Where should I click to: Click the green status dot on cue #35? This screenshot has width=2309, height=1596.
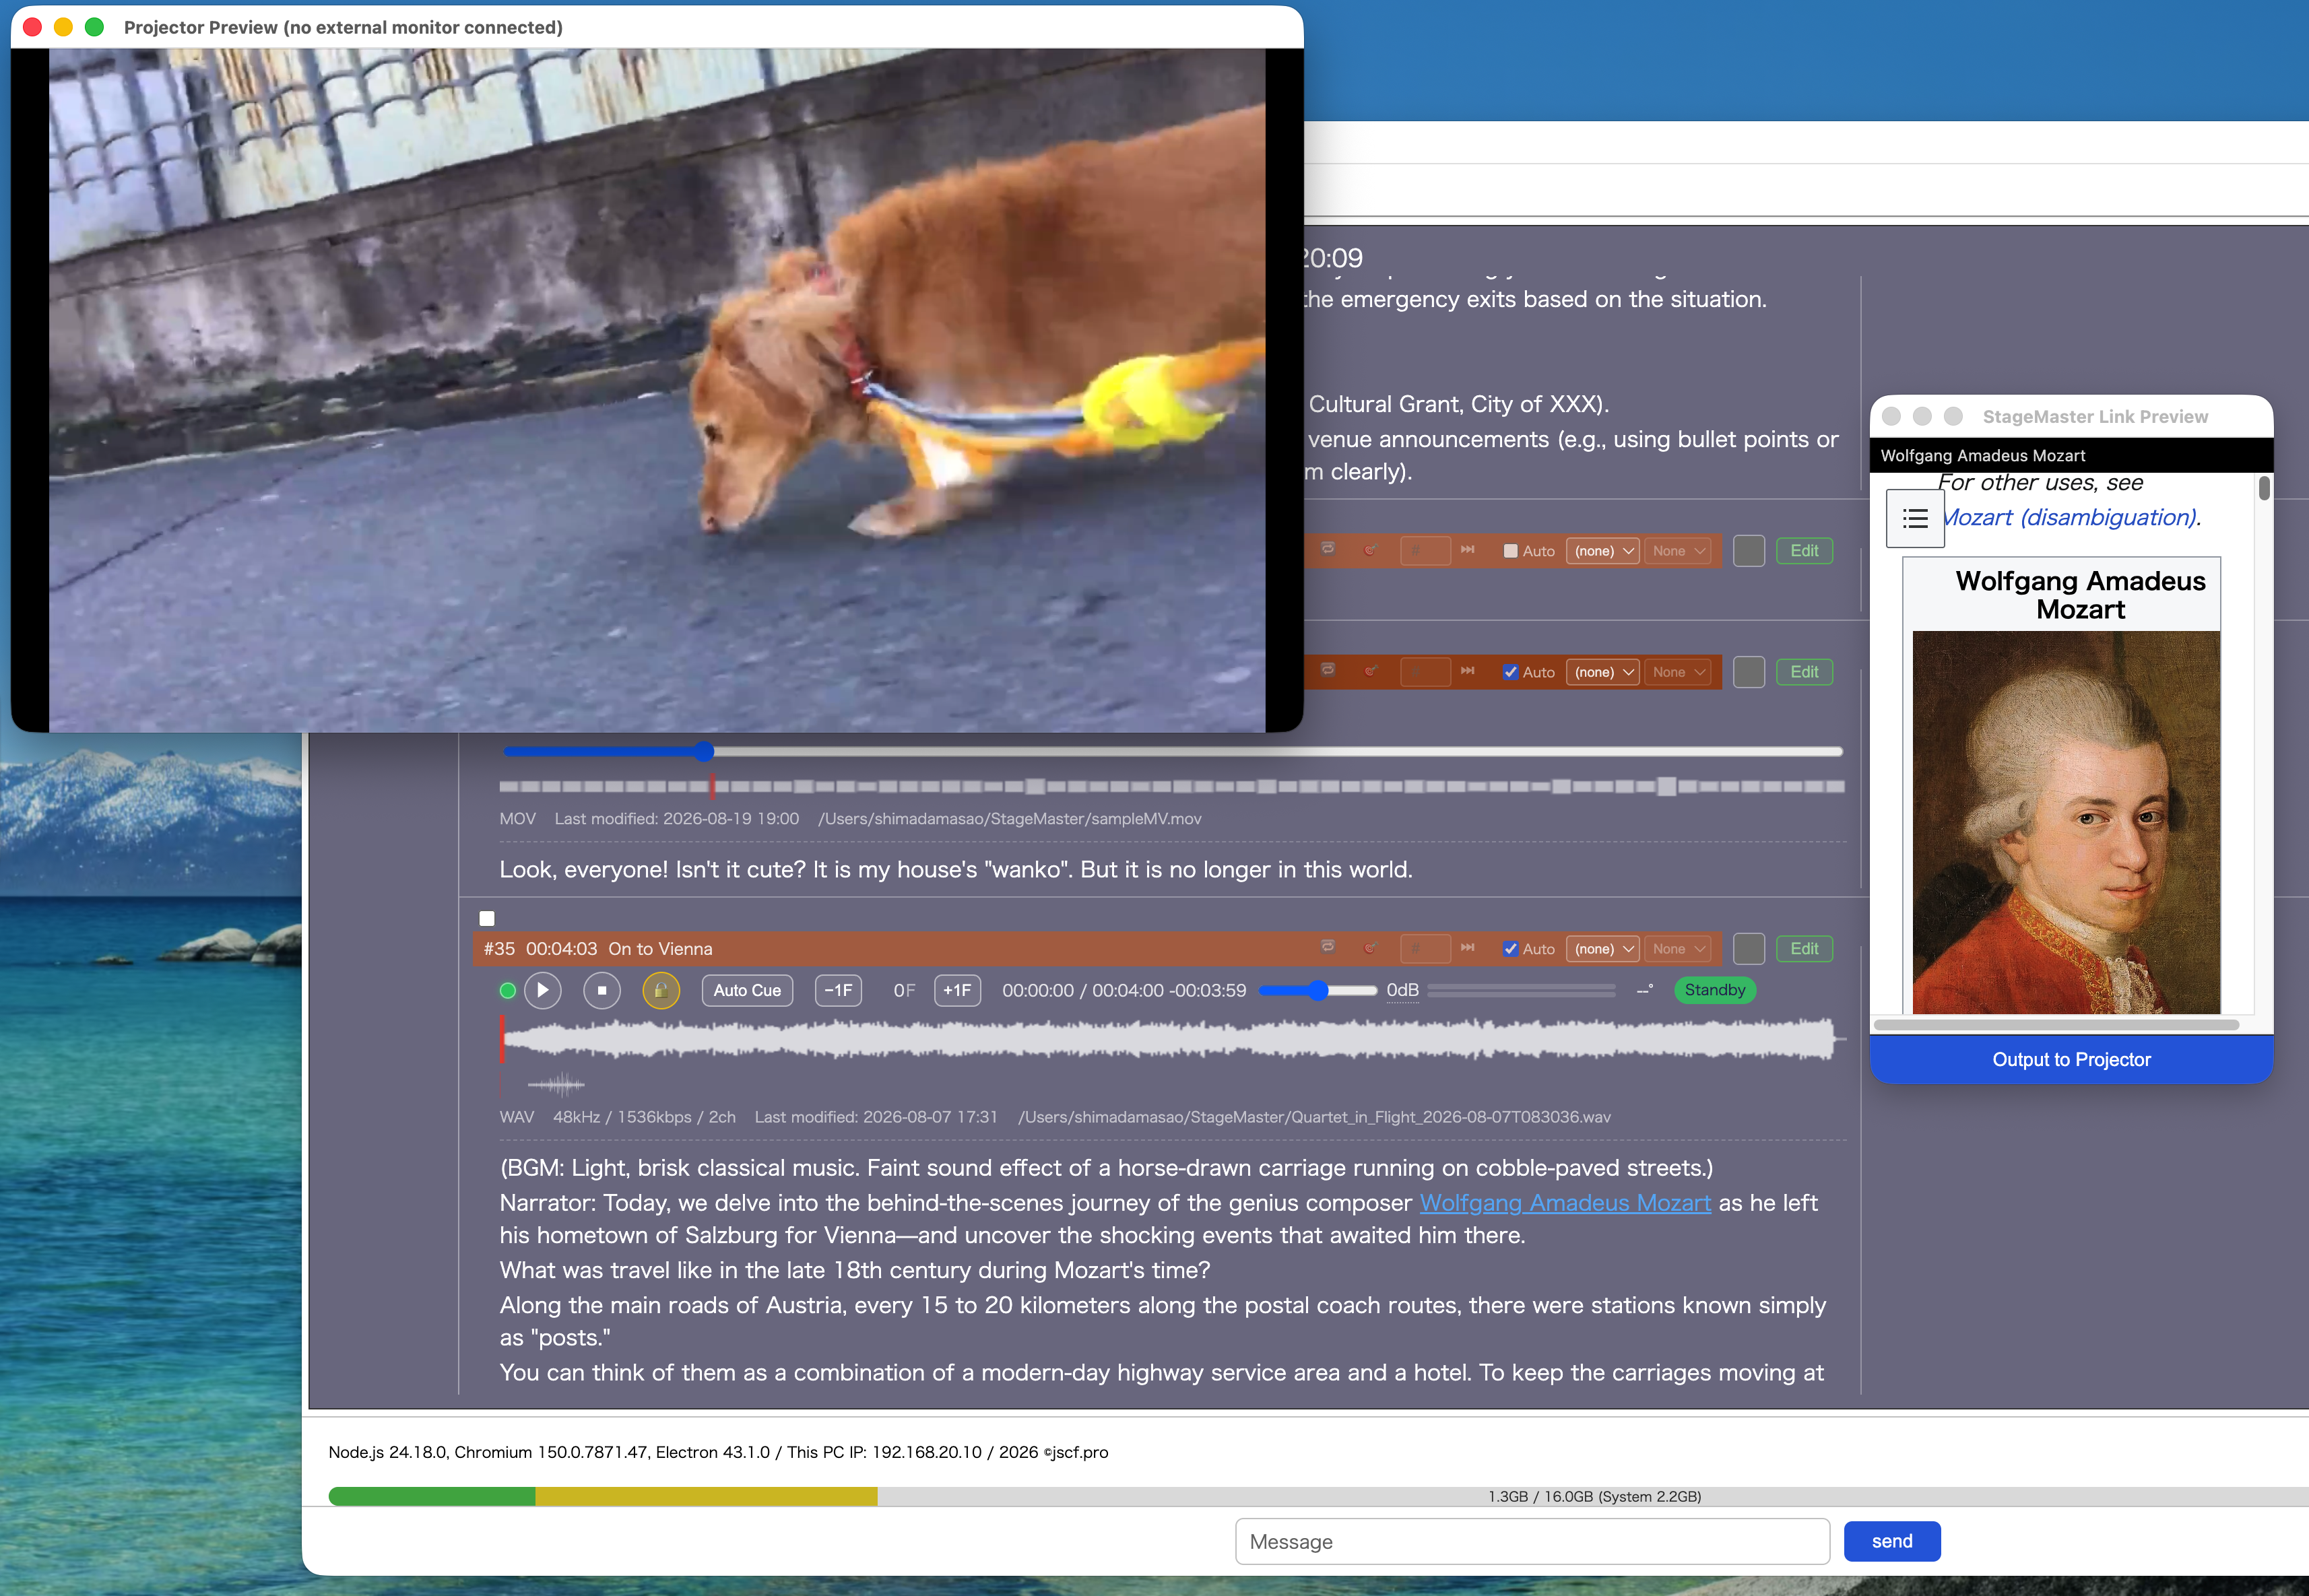click(507, 991)
